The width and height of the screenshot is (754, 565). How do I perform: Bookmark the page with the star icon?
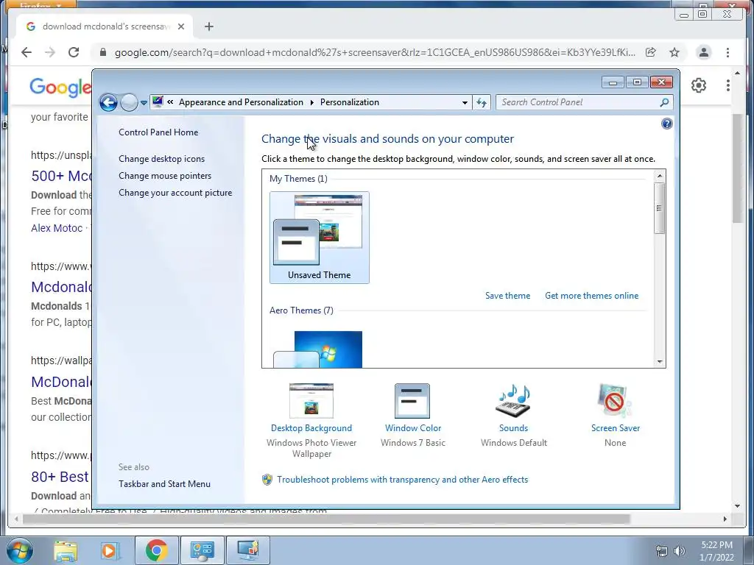click(674, 52)
